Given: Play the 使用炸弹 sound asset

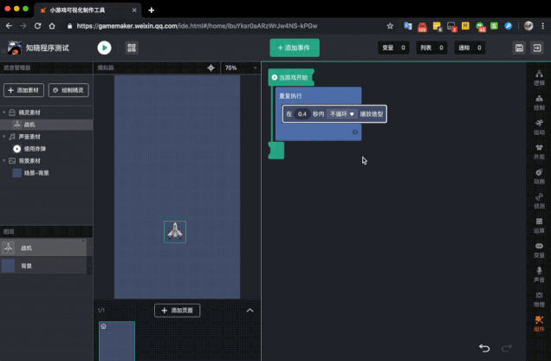Looking at the screenshot, I should [x=16, y=149].
